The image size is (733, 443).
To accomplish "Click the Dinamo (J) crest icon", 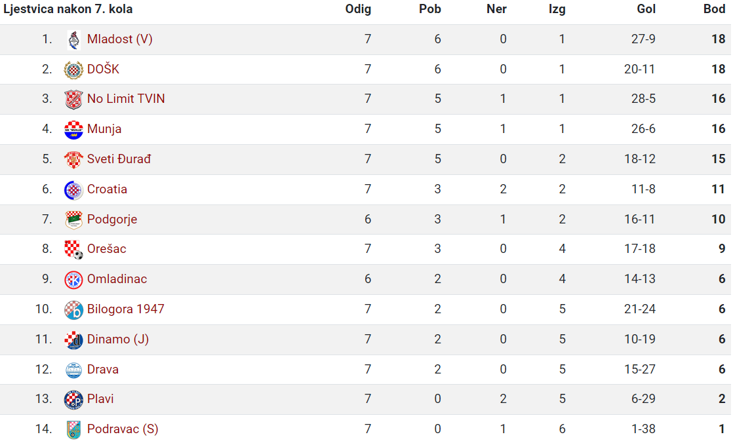I will (73, 339).
